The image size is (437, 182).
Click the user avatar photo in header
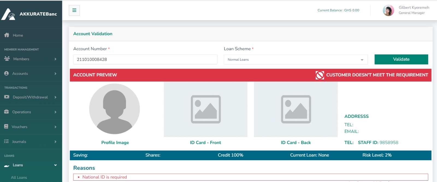pos(388,10)
